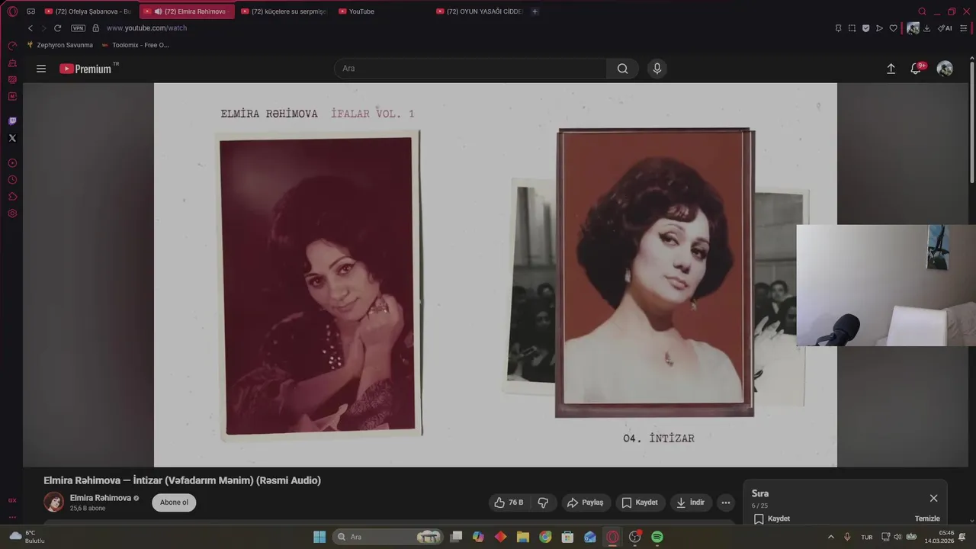Open the taskbar weather widget
Image resolution: width=976 pixels, height=549 pixels.
[x=27, y=537]
